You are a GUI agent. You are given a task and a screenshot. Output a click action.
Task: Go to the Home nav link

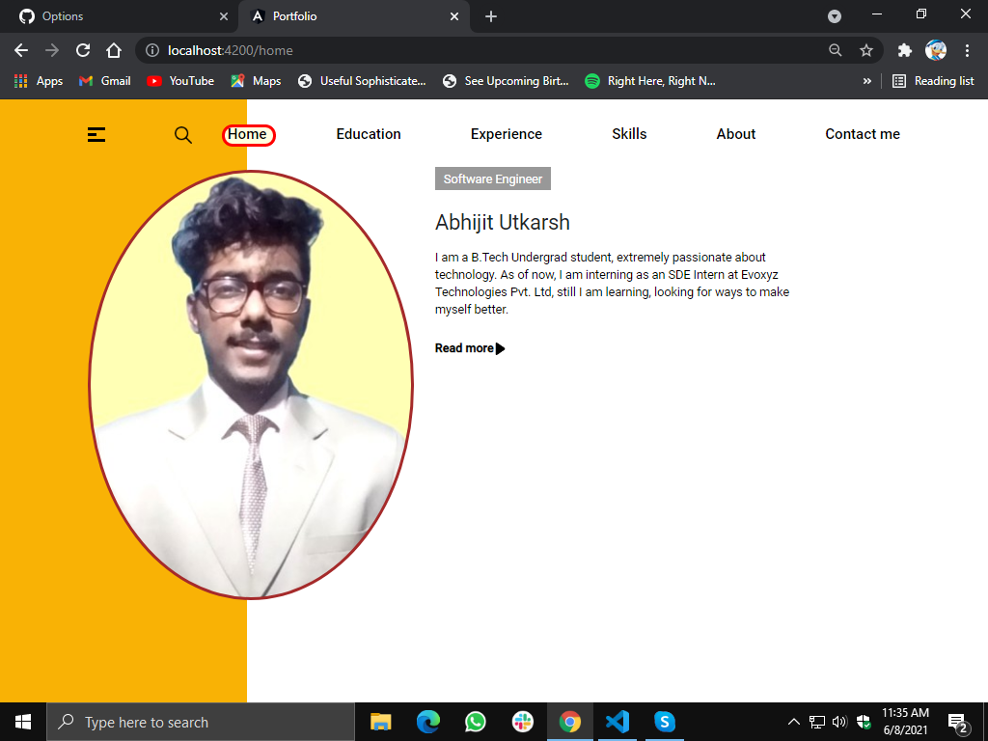coord(248,134)
